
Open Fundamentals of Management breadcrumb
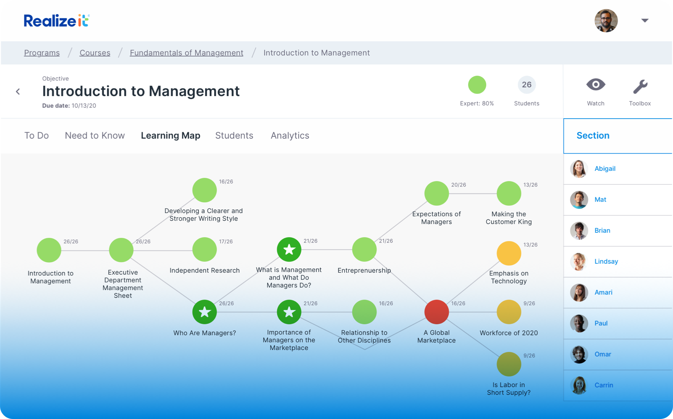point(186,53)
